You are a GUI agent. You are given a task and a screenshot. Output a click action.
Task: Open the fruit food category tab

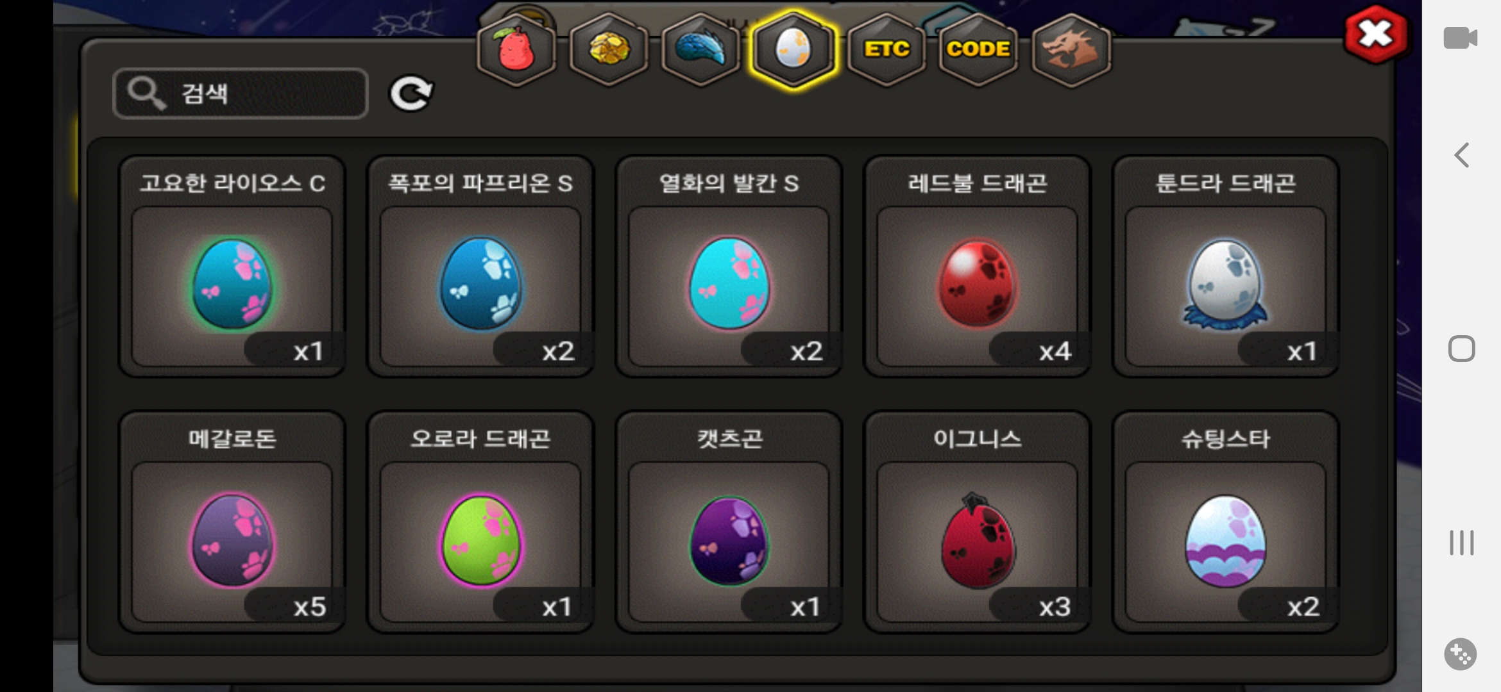pyautogui.click(x=516, y=50)
